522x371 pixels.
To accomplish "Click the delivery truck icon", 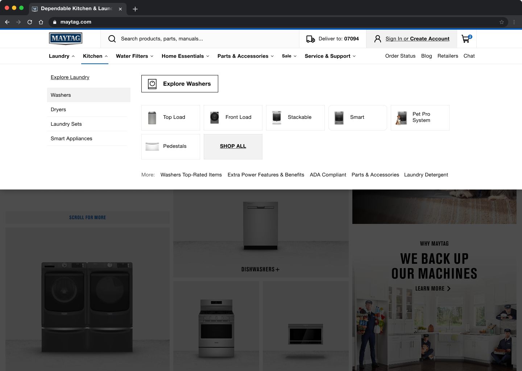I will 310,39.
